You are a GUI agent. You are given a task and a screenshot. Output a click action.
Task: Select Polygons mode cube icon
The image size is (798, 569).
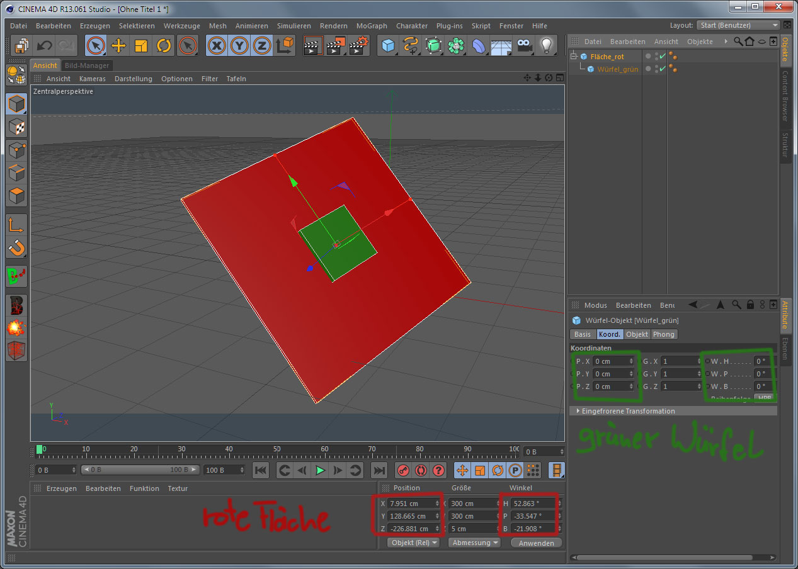(16, 196)
